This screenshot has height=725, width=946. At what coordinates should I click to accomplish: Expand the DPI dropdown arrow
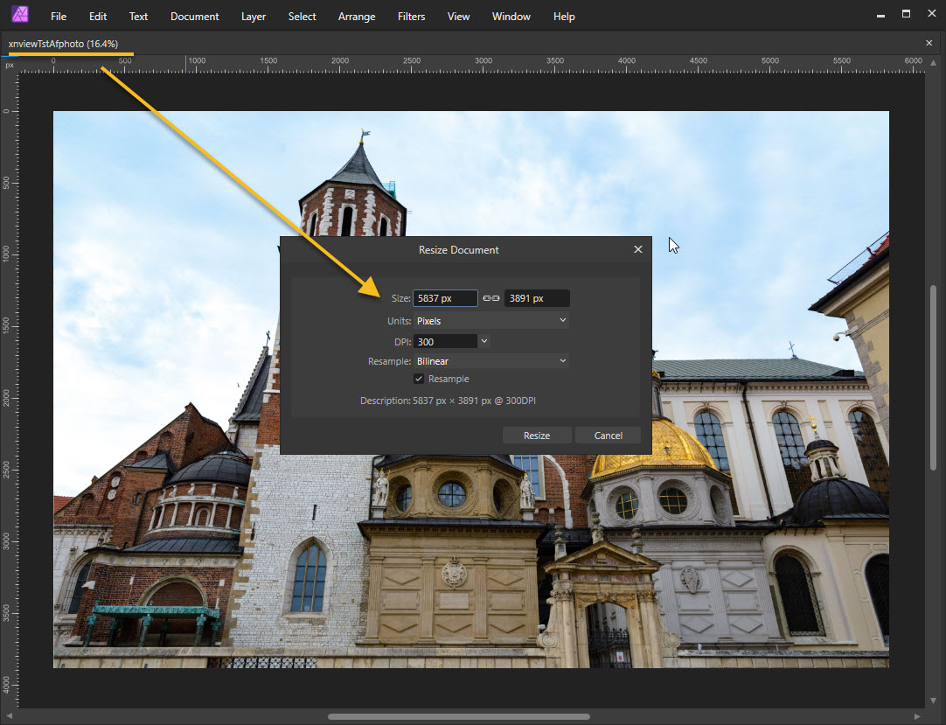(x=484, y=341)
